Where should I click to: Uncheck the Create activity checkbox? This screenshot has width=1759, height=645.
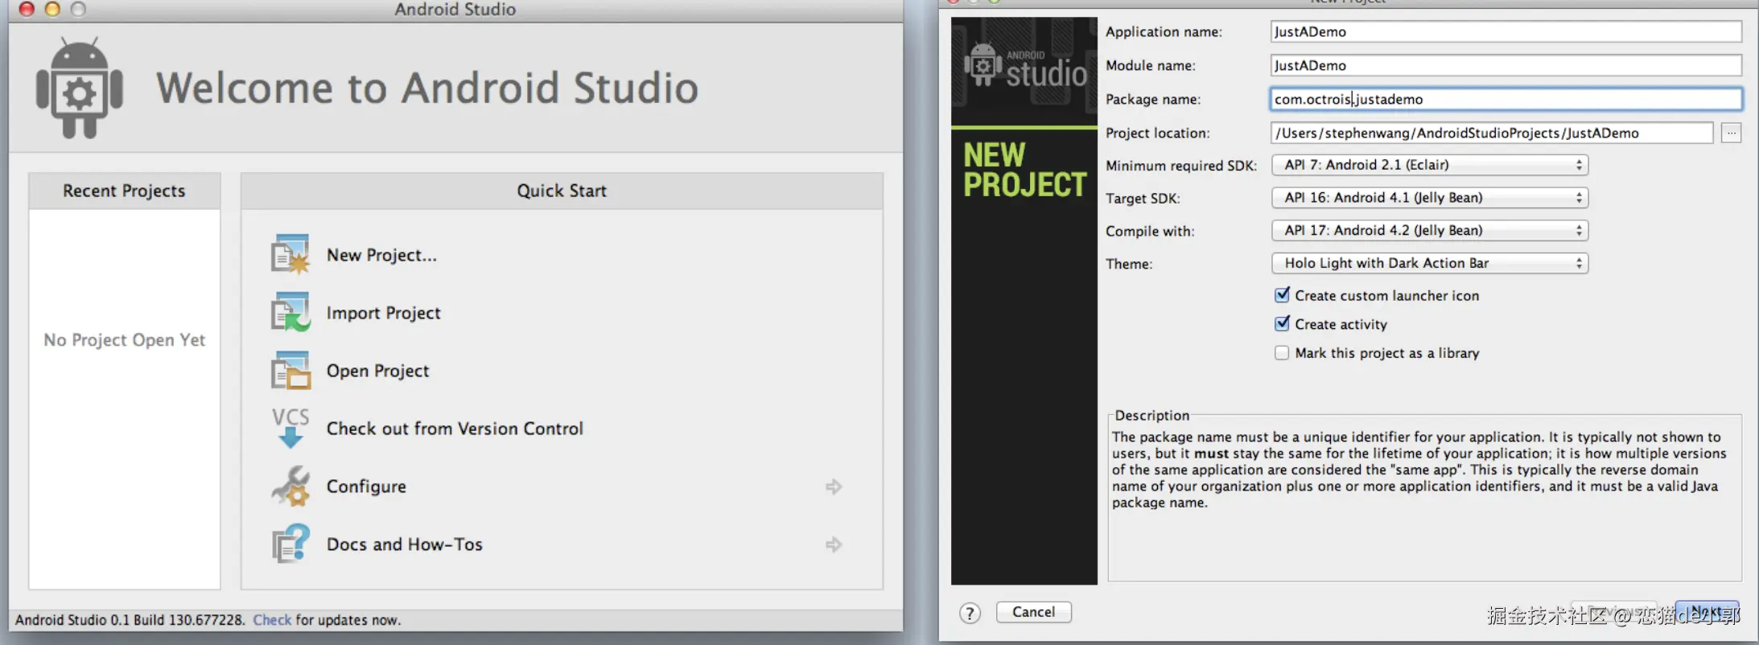pos(1282,323)
